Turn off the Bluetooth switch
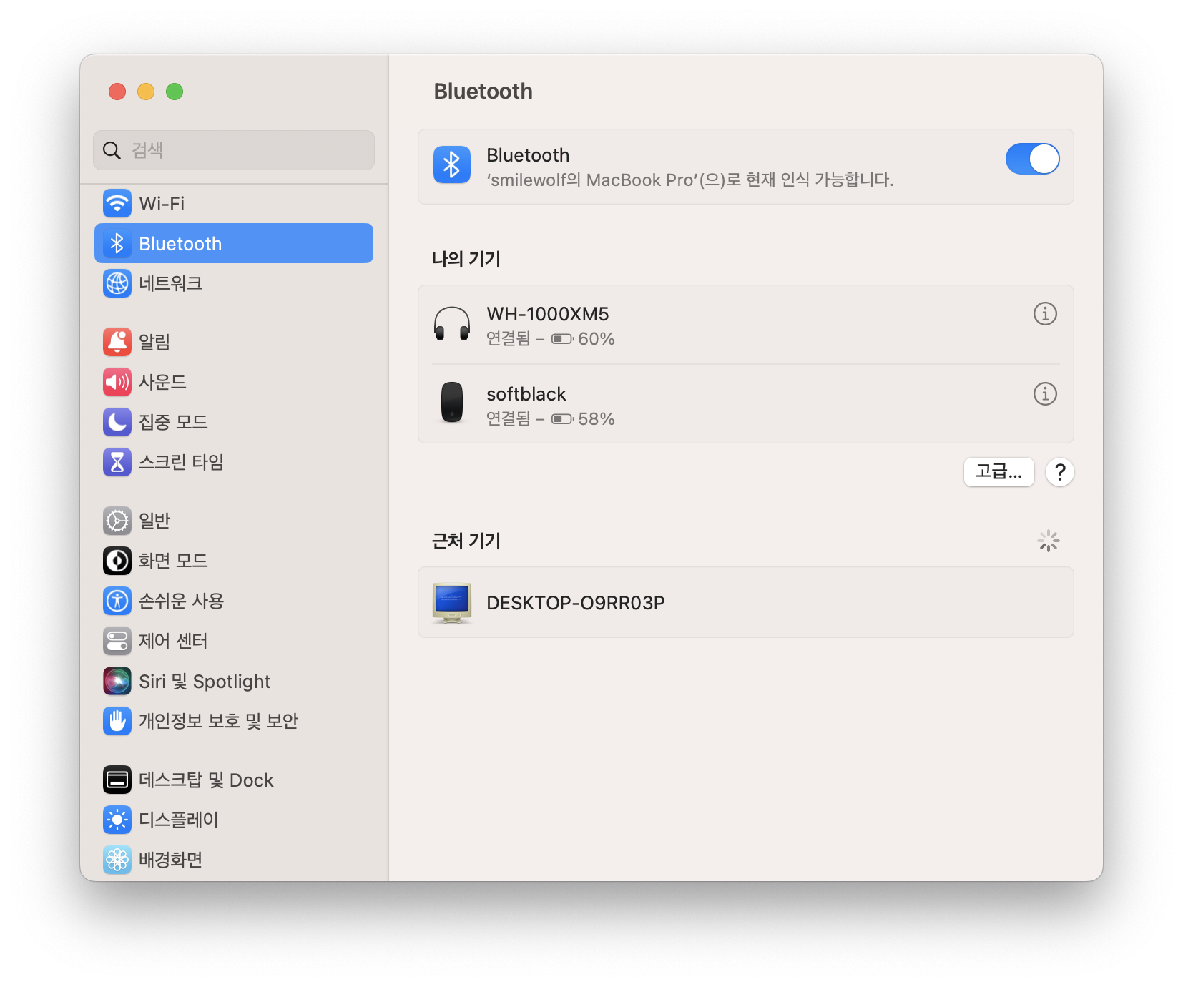Viewport: 1183px width, 987px height. tap(1032, 159)
